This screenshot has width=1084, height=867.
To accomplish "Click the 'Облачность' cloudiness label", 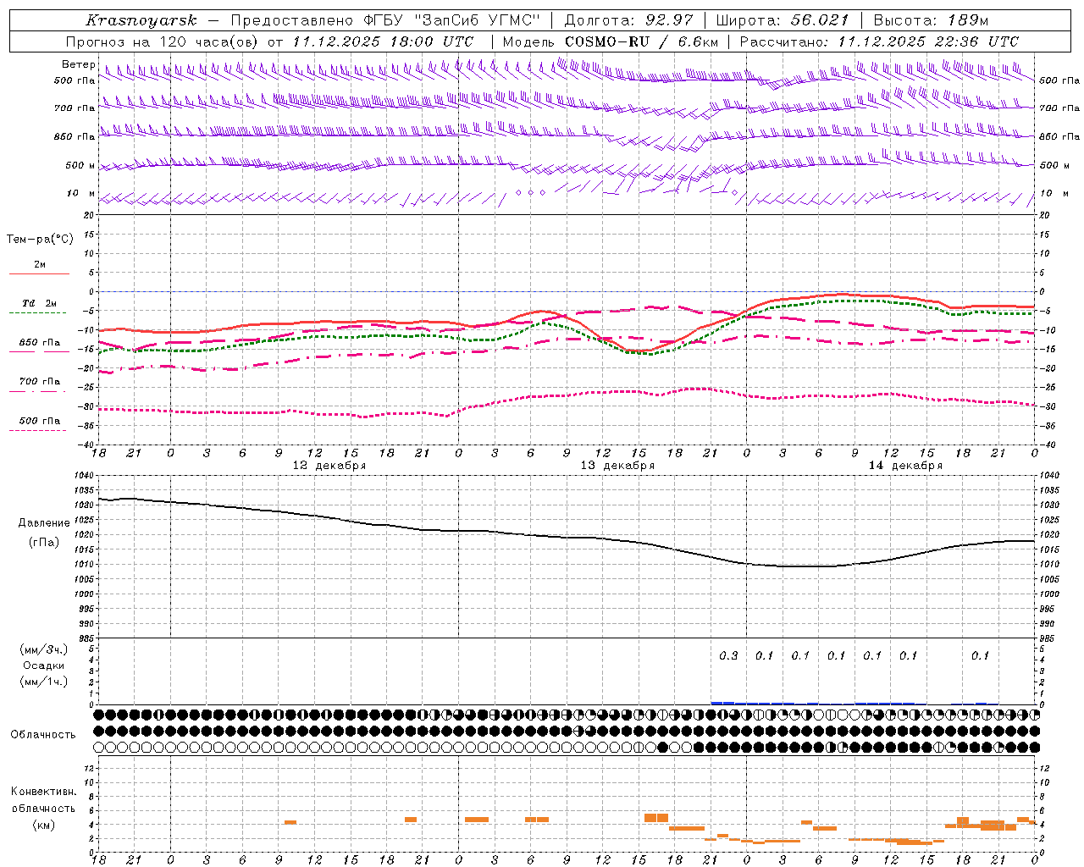I will coord(43,734).
